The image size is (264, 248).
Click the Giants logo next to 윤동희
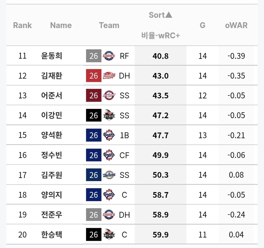pyautogui.click(x=109, y=56)
